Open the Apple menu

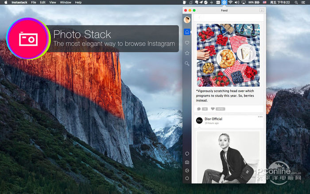click(x=6, y=2)
